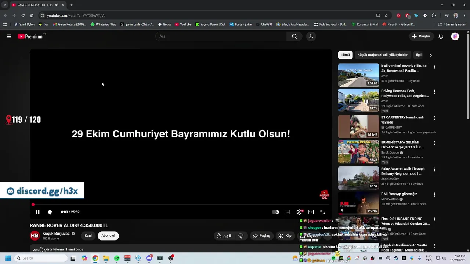
Task: Open Kurumsal E-Mail bookmark
Action: click(365, 25)
